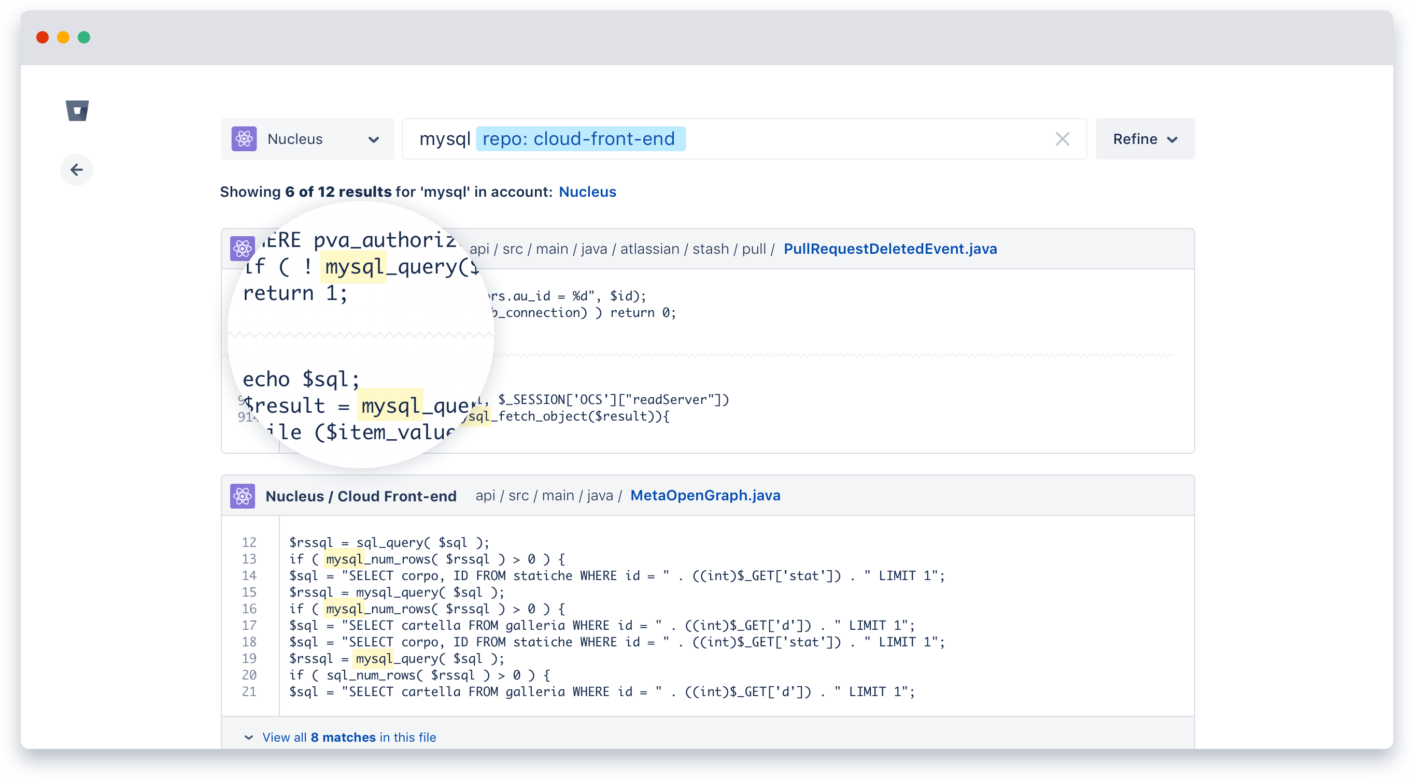
Task: Click path 'atlassian / stash / pull' in first result
Action: 694,249
